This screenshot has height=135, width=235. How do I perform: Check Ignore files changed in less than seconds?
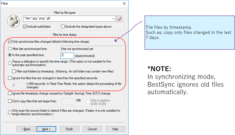click(x=10, y=78)
